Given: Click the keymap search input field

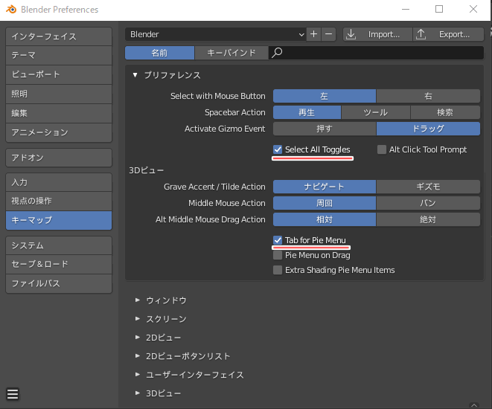Looking at the screenshot, I should (380, 53).
